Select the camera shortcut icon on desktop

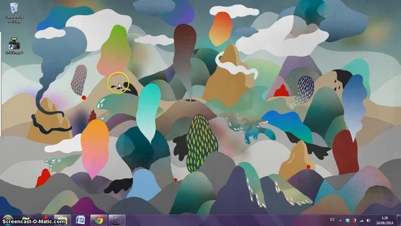pyautogui.click(x=14, y=46)
